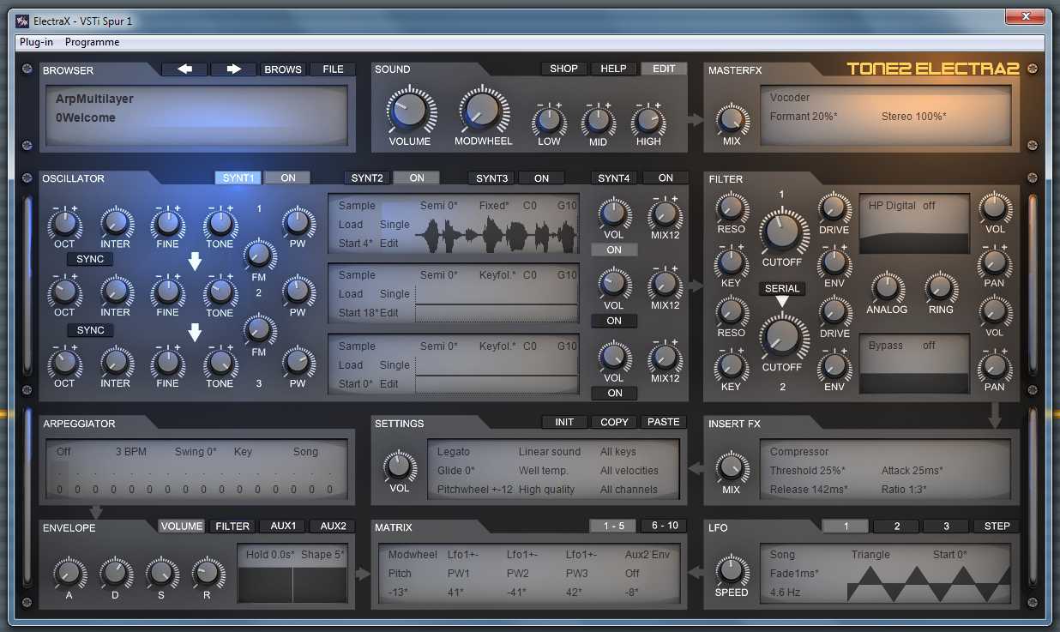Click the PASTE settings button
Viewport: 1060px width, 632px height.
(664, 422)
